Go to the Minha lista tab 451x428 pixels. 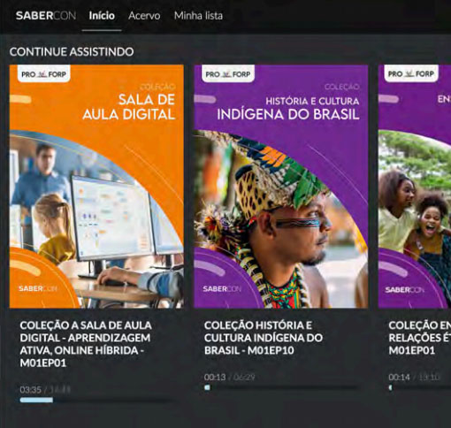tap(198, 16)
